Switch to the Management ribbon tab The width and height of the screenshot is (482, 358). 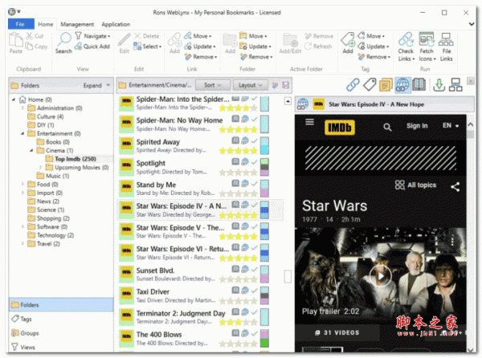(77, 24)
